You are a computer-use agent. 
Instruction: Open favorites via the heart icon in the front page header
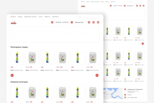click(93, 22)
